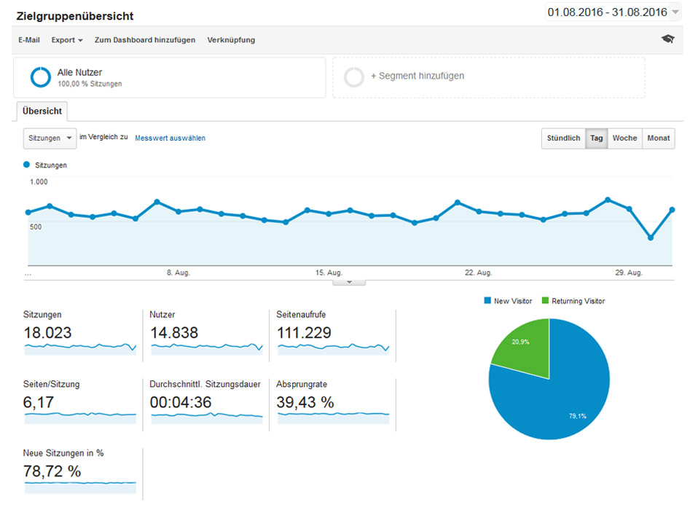
Task: Open the date range dropdown
Action: coord(613,12)
